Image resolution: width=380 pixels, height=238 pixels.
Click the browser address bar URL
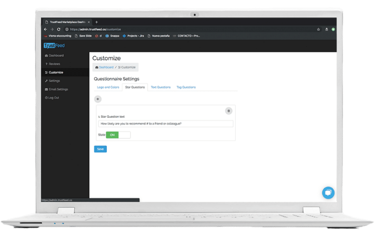(95, 29)
